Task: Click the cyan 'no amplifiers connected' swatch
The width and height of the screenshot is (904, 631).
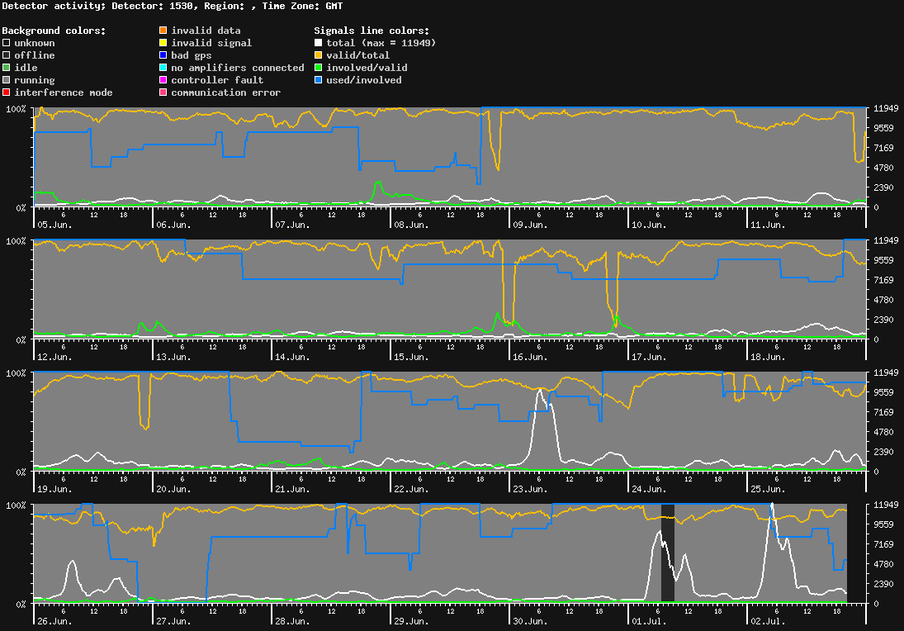Action: click(x=163, y=68)
